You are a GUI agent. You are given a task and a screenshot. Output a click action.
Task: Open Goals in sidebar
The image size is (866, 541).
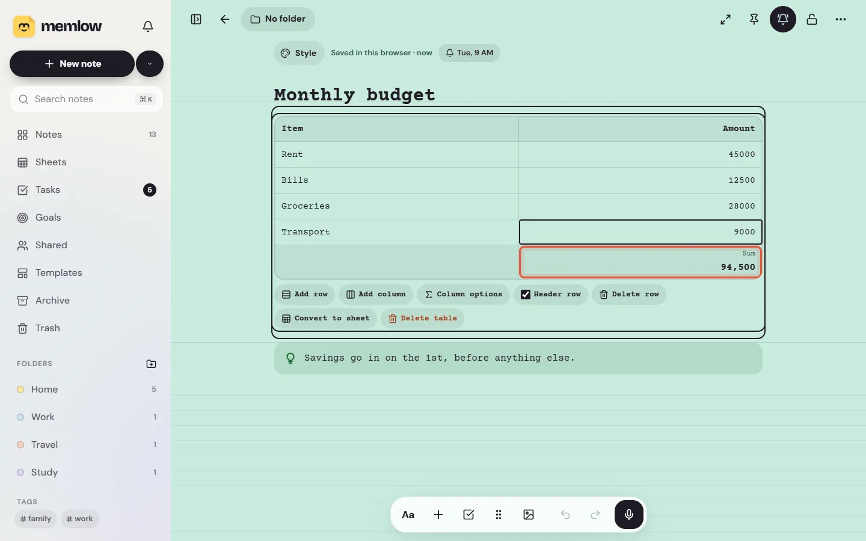tap(87, 218)
